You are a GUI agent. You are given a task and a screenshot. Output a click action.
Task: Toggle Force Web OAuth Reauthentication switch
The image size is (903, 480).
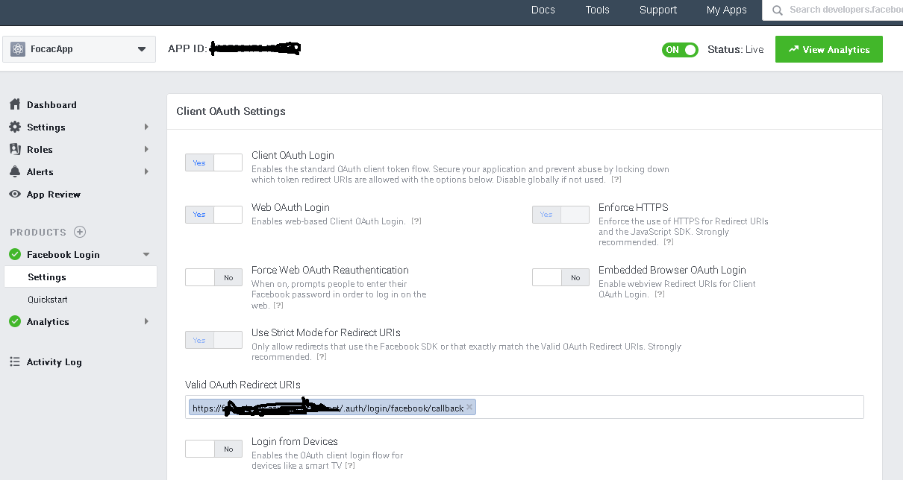tap(214, 277)
